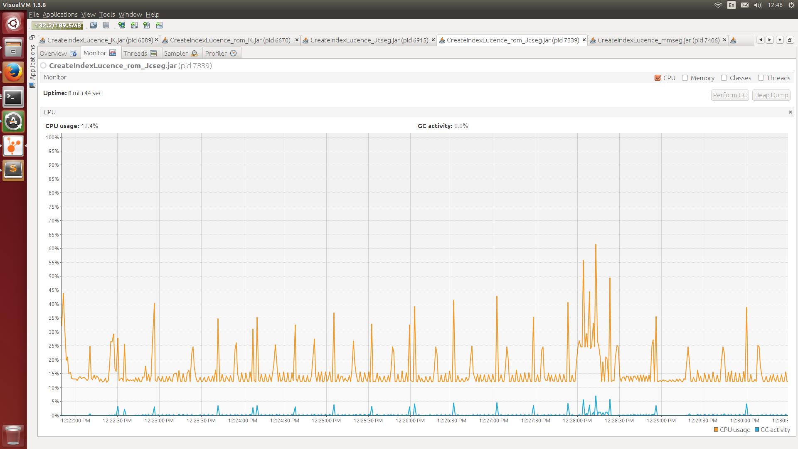
Task: Open the document list dropdown arrow
Action: point(780,40)
